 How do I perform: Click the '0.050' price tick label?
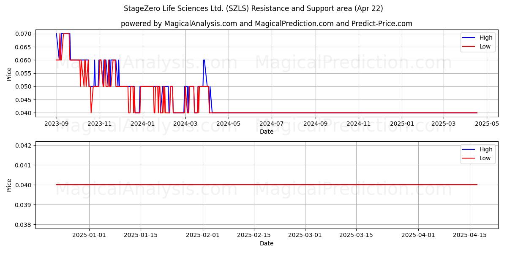[24, 86]
